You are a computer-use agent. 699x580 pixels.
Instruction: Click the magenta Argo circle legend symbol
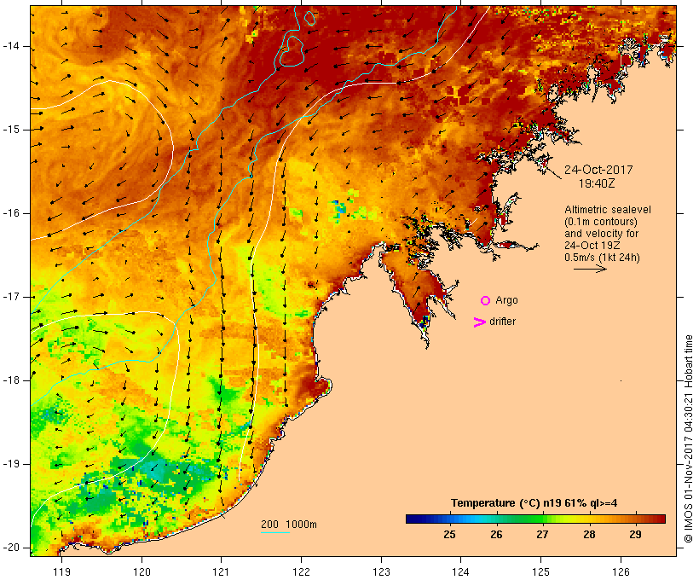pos(486,301)
